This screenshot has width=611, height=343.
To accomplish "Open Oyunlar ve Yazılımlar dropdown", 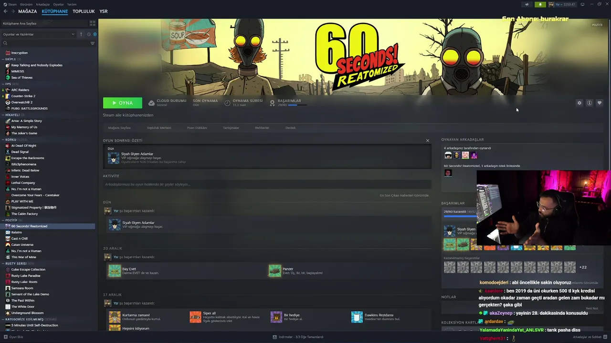I will tap(39, 34).
